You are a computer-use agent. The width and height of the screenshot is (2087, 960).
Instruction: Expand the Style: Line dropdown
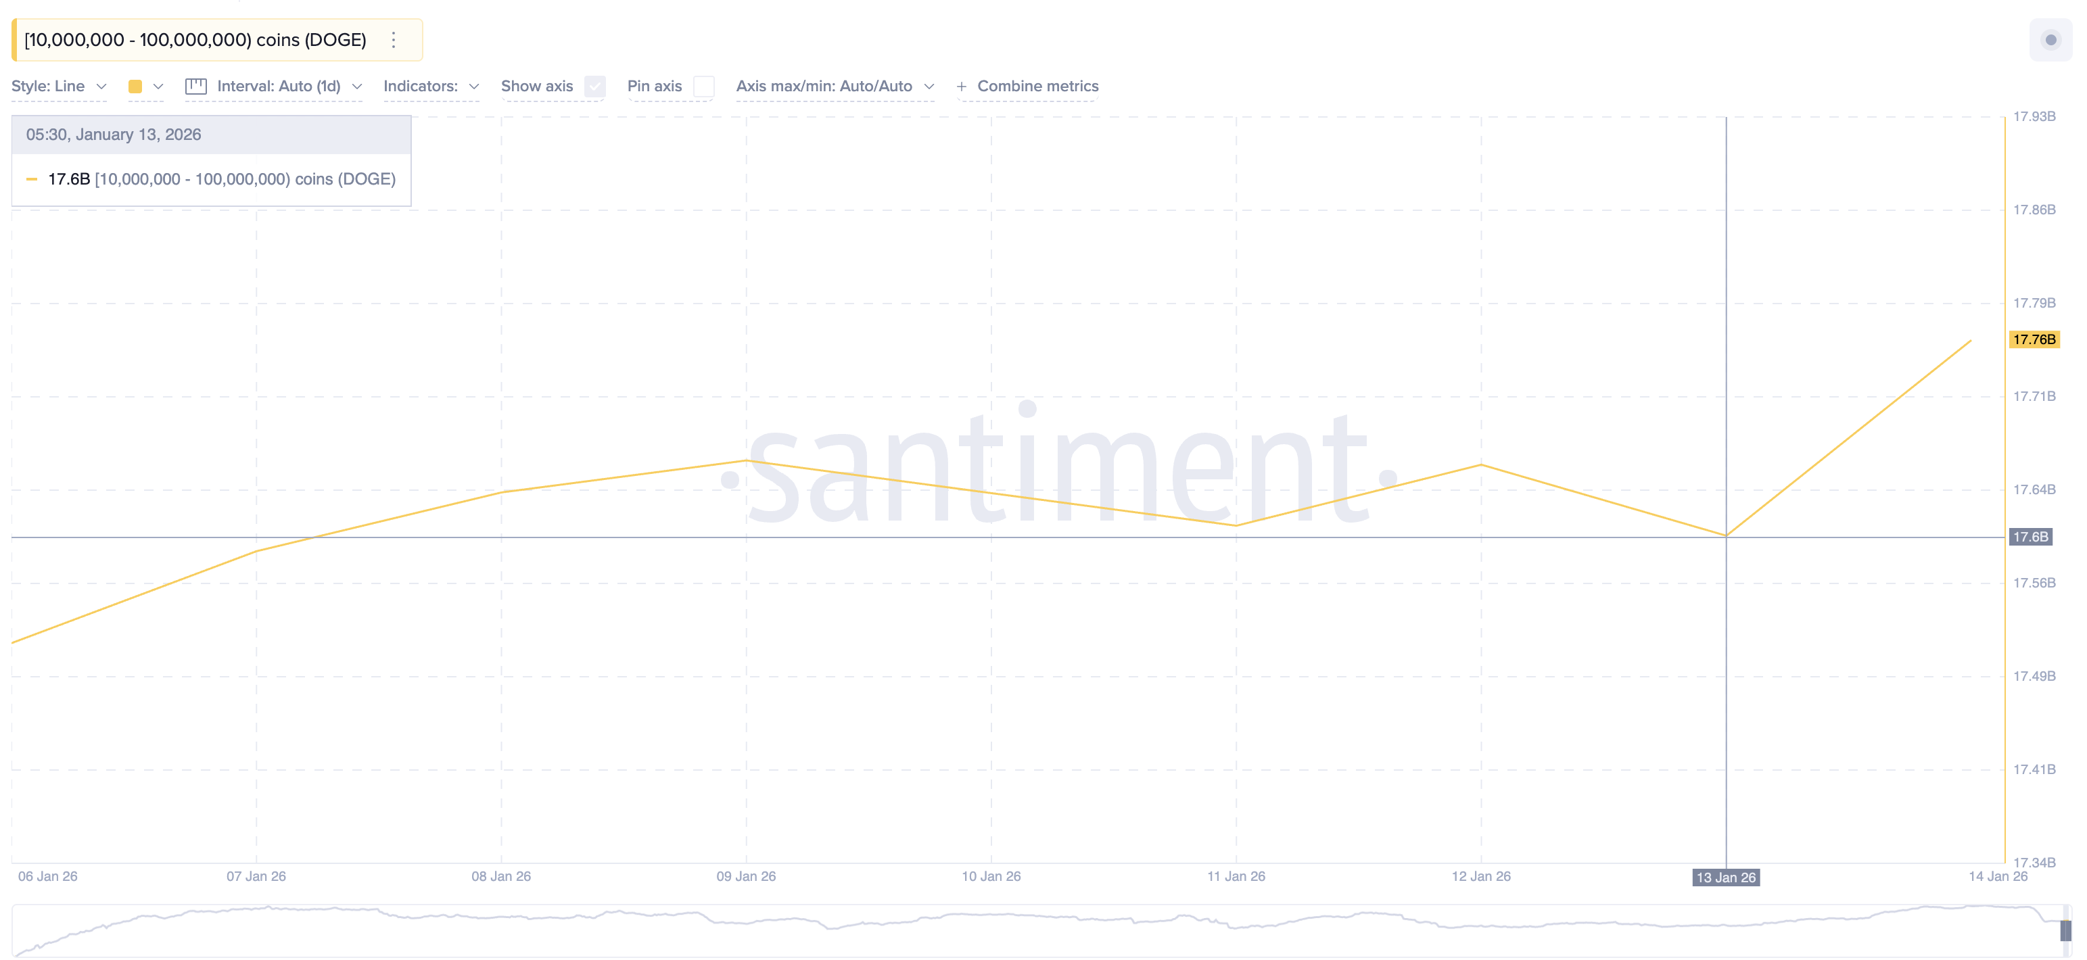[58, 87]
